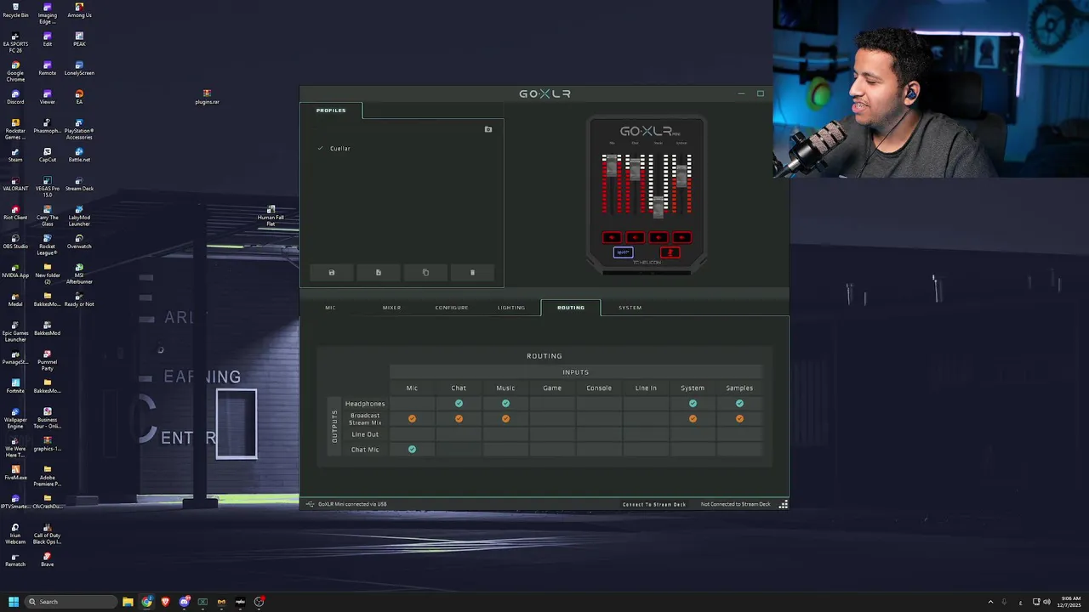Open the Stream Deck desktop shortcut
Viewport: 1089px width, 612px height.
coord(79,184)
